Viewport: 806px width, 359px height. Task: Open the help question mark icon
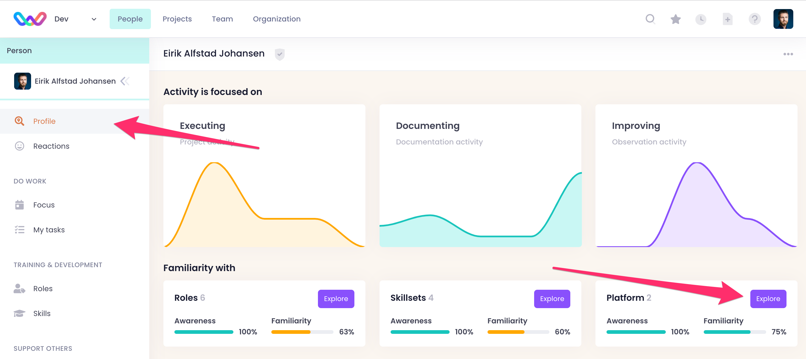coord(754,19)
